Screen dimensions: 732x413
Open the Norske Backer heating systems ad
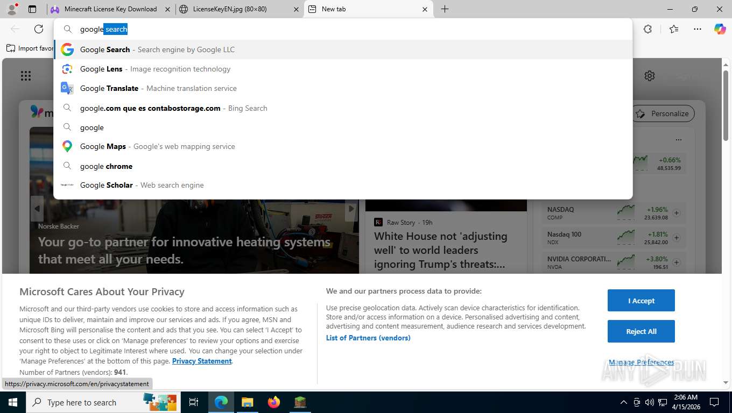[185, 251]
